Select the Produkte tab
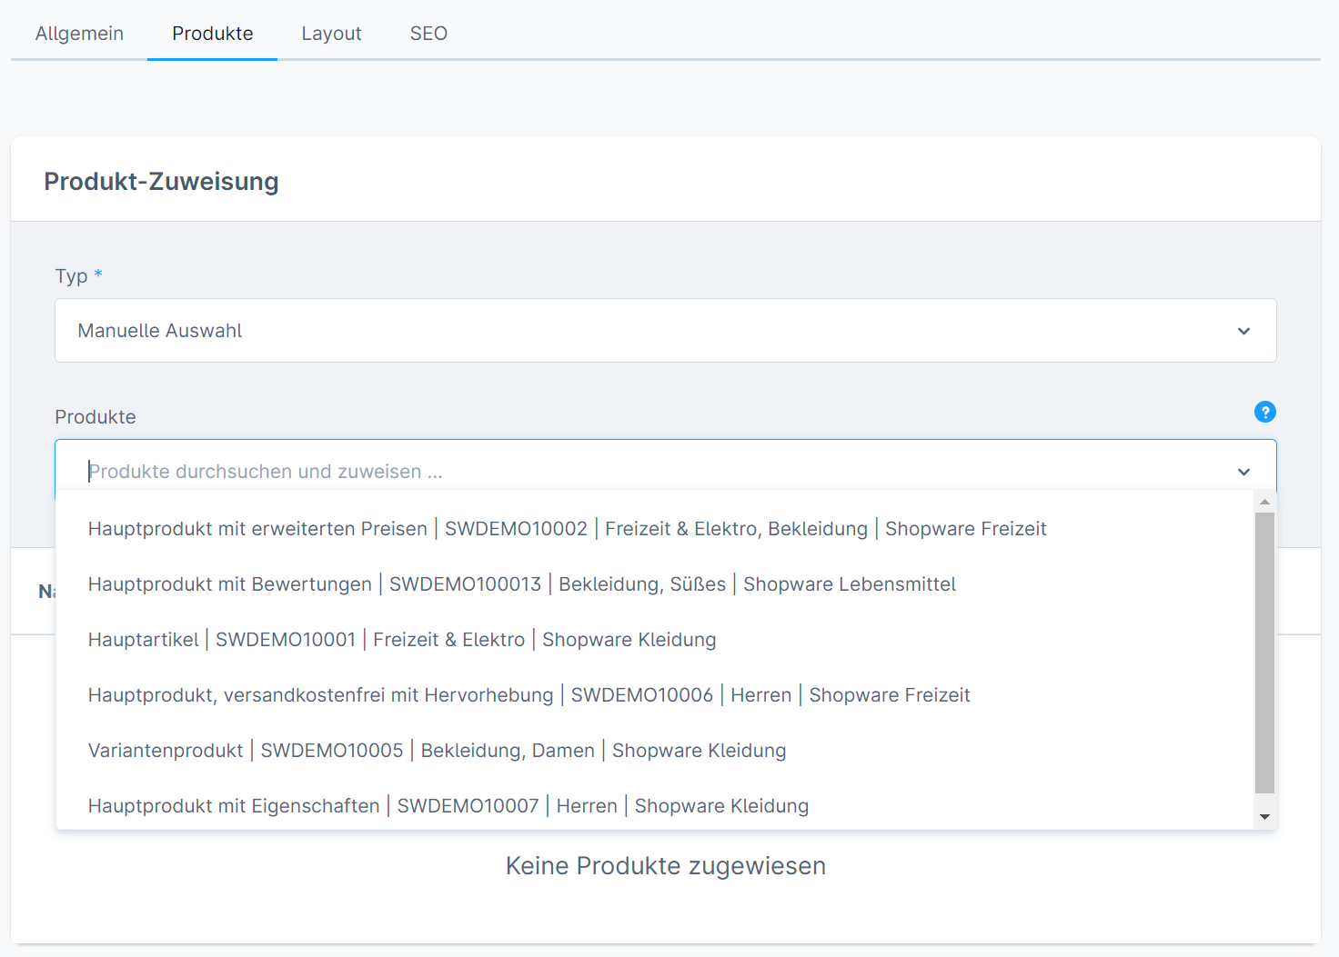 (213, 34)
